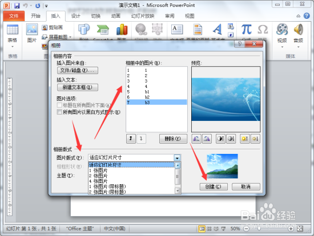Switch to the 切换 (Transitions) ribbon tab
Screen dimensions: 314x236
pyautogui.click(x=96, y=16)
